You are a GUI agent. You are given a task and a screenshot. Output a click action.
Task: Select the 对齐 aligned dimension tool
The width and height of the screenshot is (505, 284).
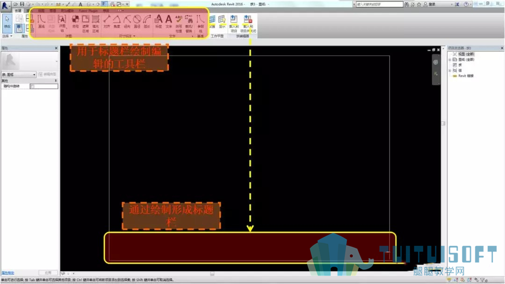coord(107,22)
